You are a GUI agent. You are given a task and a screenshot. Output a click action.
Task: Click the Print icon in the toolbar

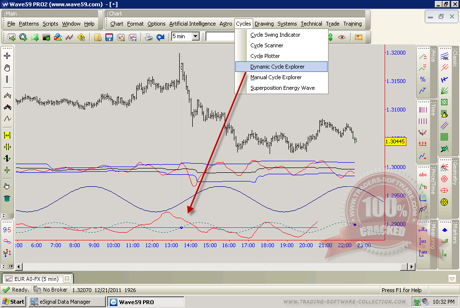click(149, 37)
